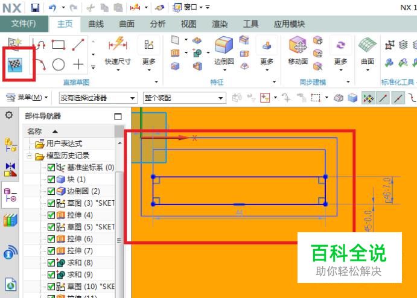
Task: Uncheck the 草图 (5) checkbox
Action: click(x=51, y=227)
